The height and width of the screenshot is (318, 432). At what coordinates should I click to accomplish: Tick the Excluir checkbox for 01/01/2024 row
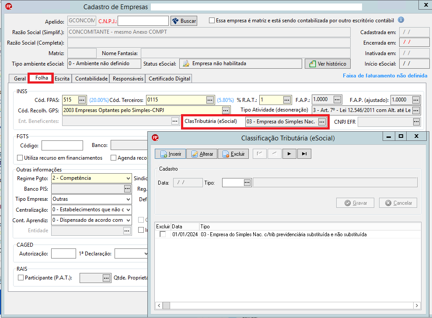pyautogui.click(x=163, y=234)
